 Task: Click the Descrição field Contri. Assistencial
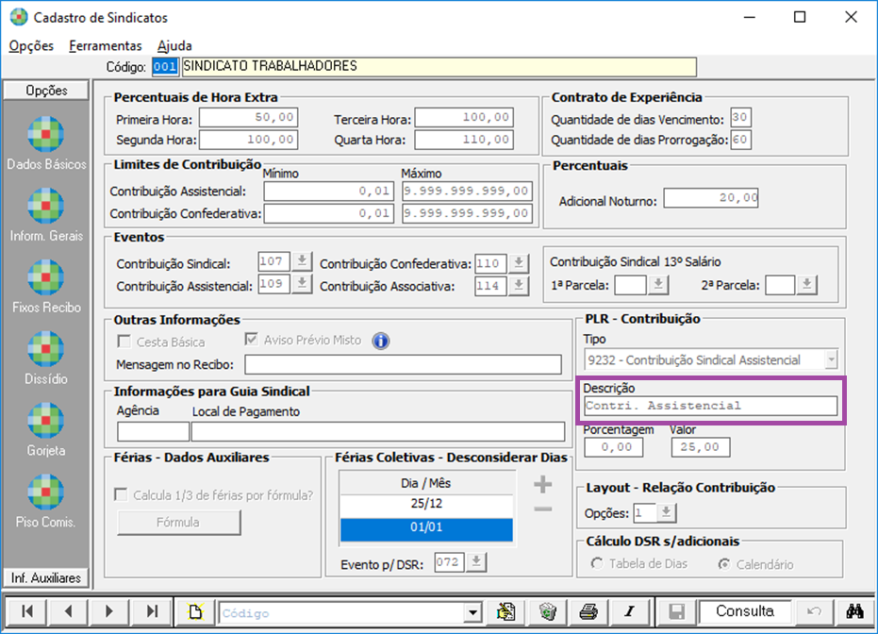pos(710,406)
